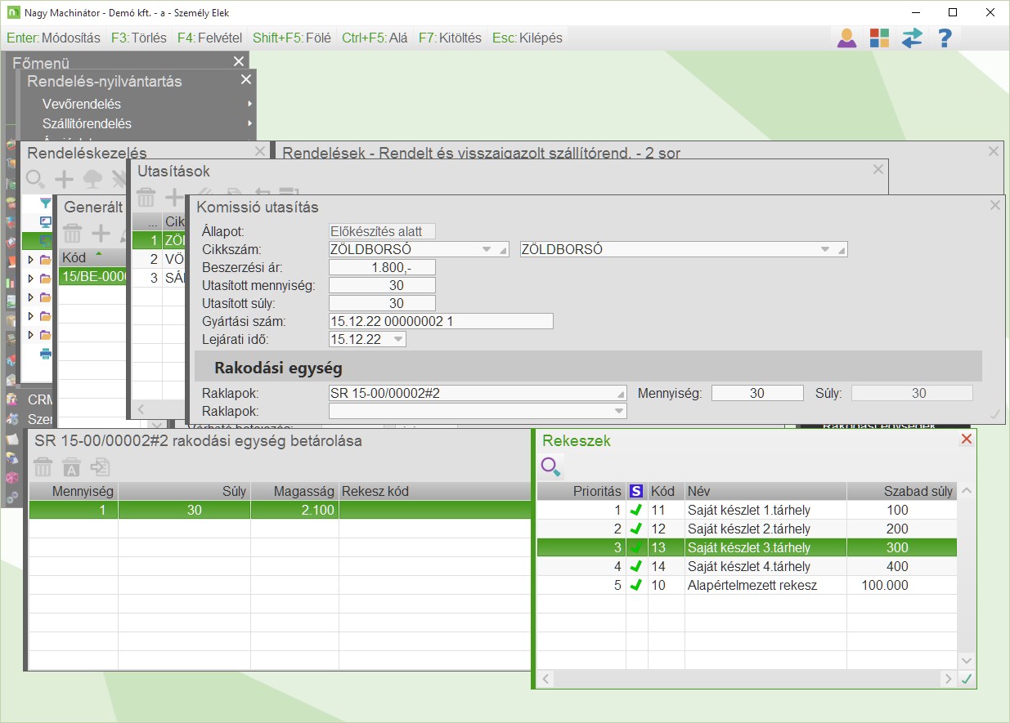Open the user profile icon in top toolbar
Image resolution: width=1010 pixels, height=723 pixels.
click(846, 38)
